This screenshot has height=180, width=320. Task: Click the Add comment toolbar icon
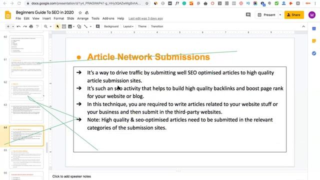point(98,26)
